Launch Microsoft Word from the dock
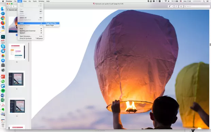The image size is (211, 132). pyautogui.click(x=3, y=95)
